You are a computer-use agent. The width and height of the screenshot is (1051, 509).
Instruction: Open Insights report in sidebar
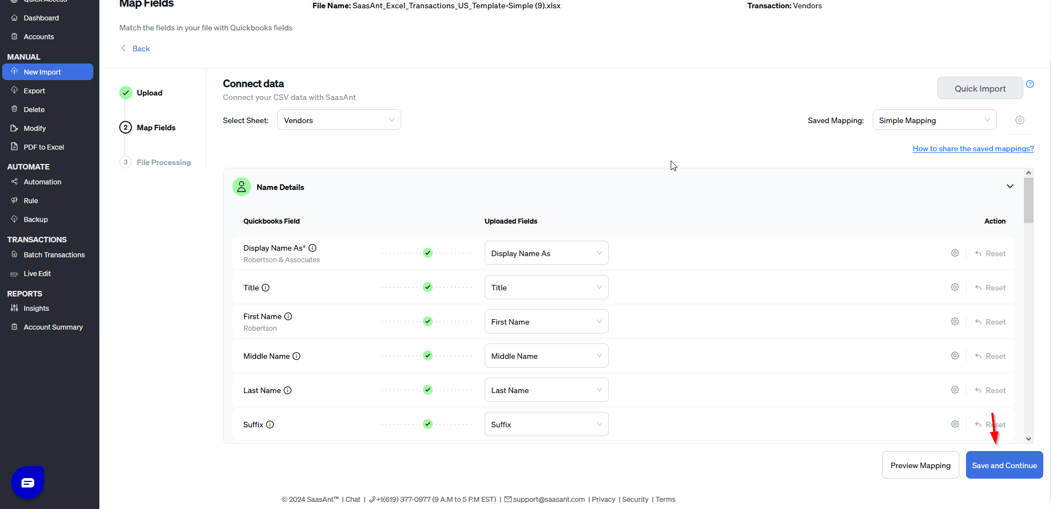pyautogui.click(x=36, y=308)
